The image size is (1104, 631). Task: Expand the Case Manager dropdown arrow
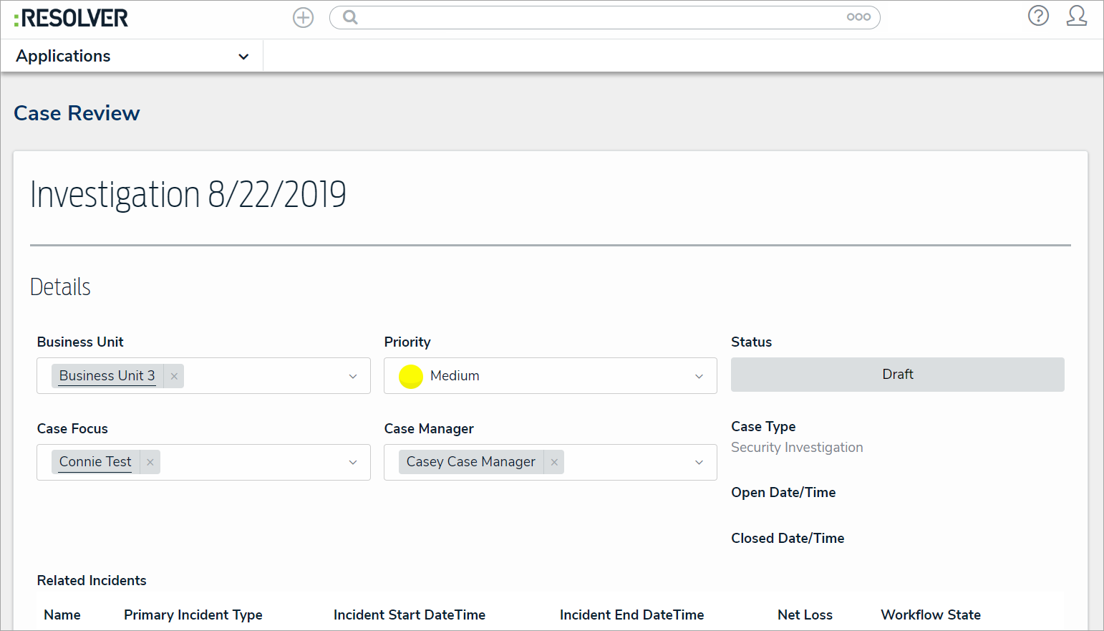(x=699, y=462)
